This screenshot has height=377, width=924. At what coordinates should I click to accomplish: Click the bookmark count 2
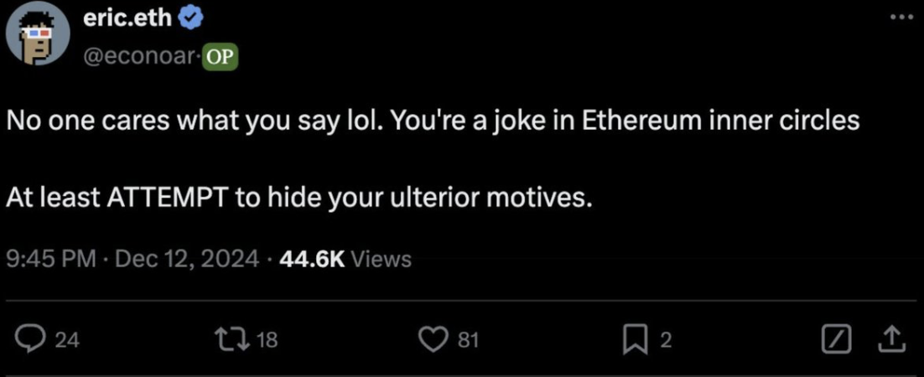666,339
